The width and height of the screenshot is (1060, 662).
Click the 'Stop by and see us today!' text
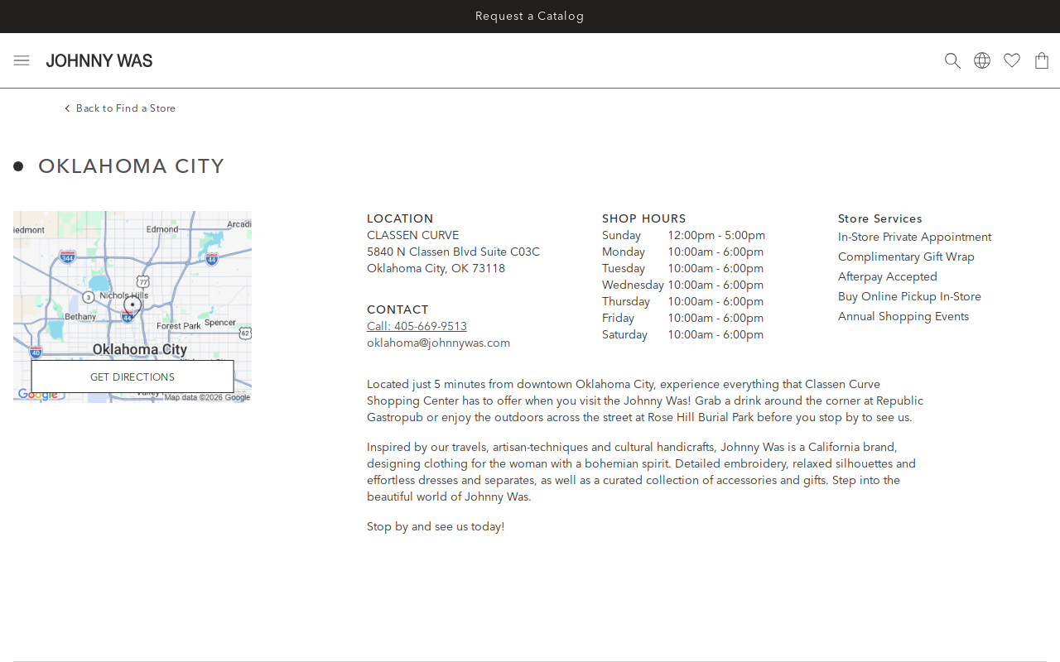[x=436, y=527]
